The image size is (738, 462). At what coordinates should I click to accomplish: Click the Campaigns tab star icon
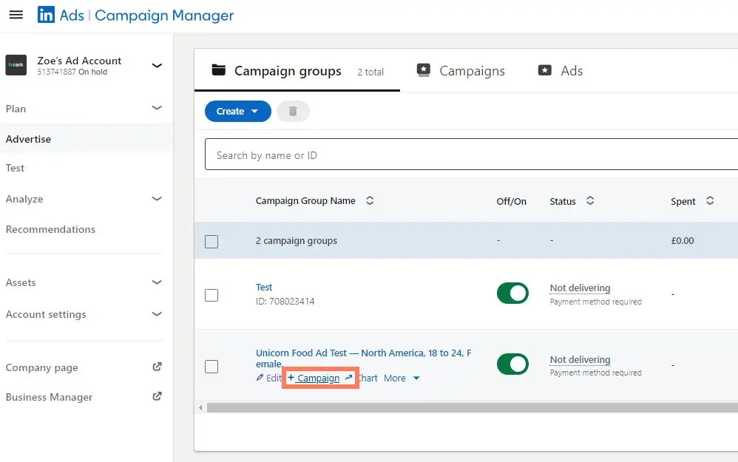click(x=424, y=70)
